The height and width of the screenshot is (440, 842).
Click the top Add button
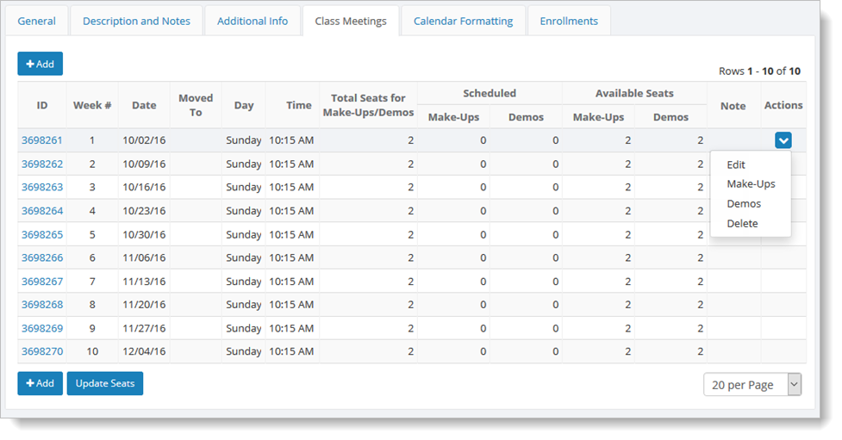coord(40,64)
